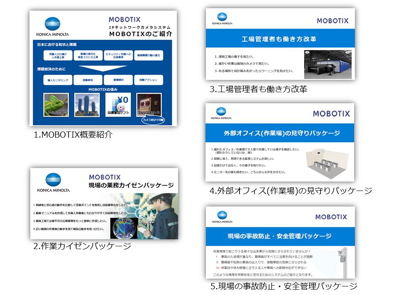Click the カメラだけで可能 speech bubble

point(153,120)
